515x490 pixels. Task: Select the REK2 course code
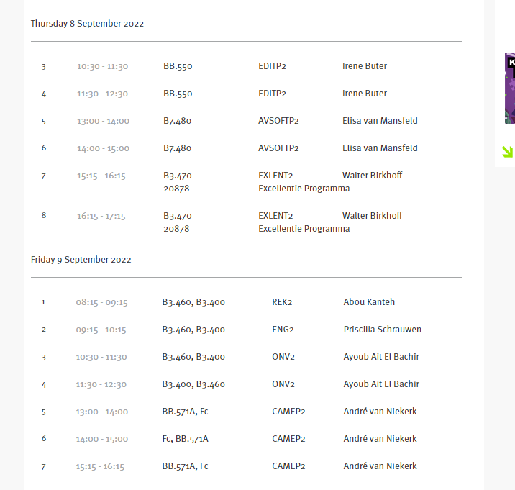point(283,302)
